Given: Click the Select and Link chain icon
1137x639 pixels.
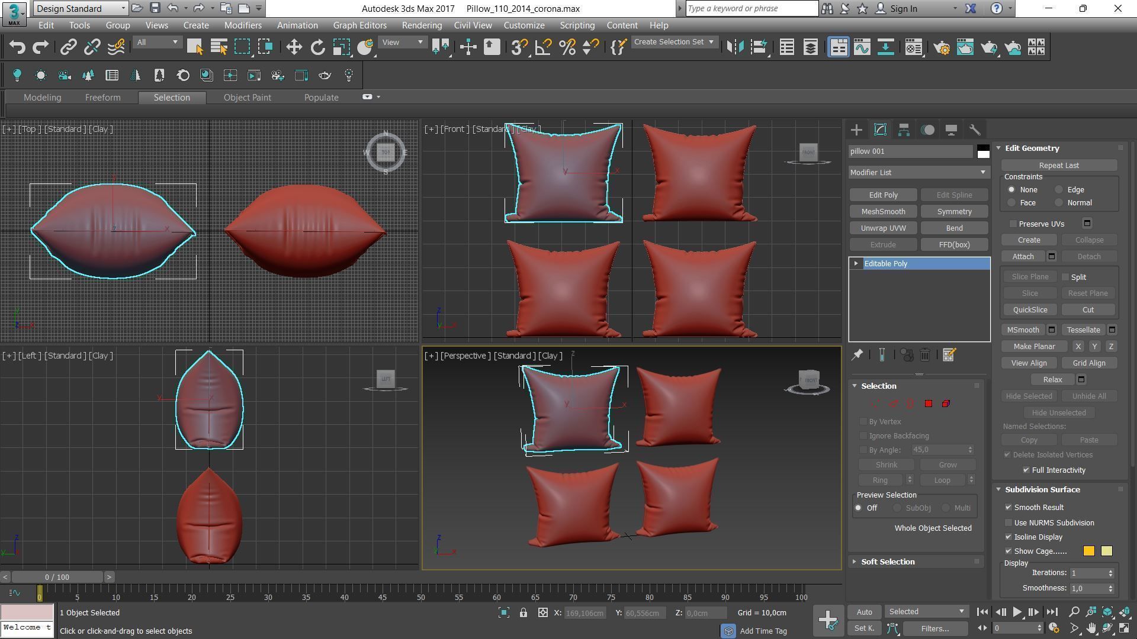Looking at the screenshot, I should (x=69, y=47).
